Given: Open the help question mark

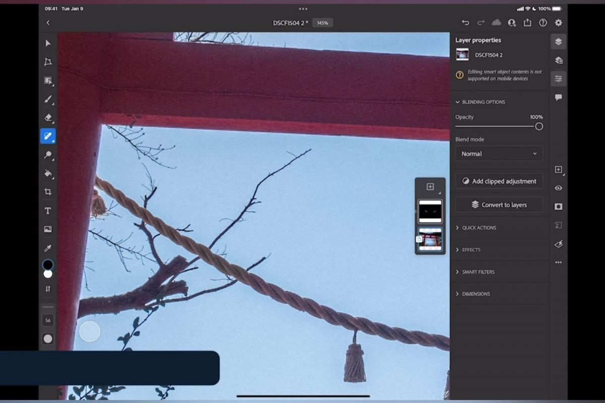Looking at the screenshot, I should point(543,23).
